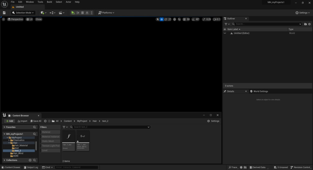Create new folder in the Outliner
The width and height of the screenshot is (313, 170).
coord(305,24)
